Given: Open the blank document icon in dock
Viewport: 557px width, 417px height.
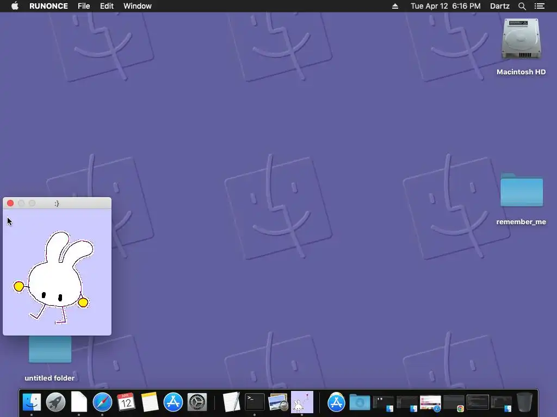Looking at the screenshot, I should (x=79, y=402).
